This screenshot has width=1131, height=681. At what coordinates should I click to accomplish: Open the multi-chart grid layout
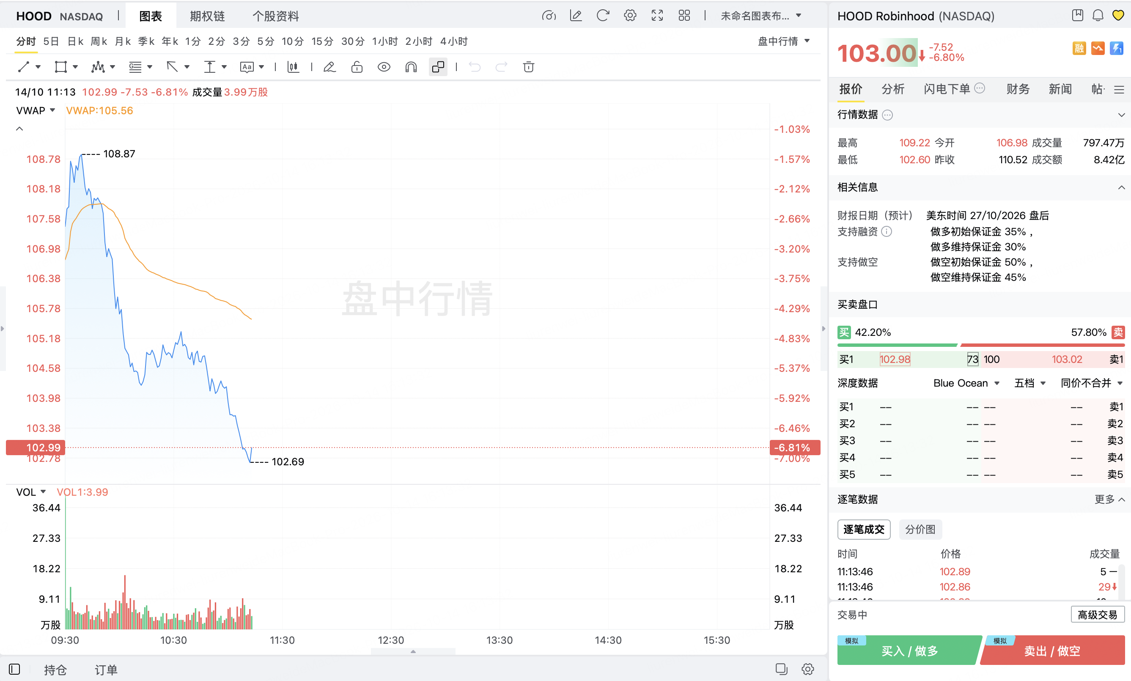click(x=684, y=16)
